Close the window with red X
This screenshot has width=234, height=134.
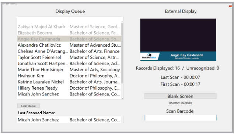(231, 6)
